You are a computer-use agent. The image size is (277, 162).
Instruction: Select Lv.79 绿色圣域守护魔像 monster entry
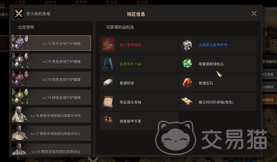(51, 97)
